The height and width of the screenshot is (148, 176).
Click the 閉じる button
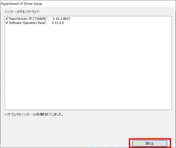point(150,143)
